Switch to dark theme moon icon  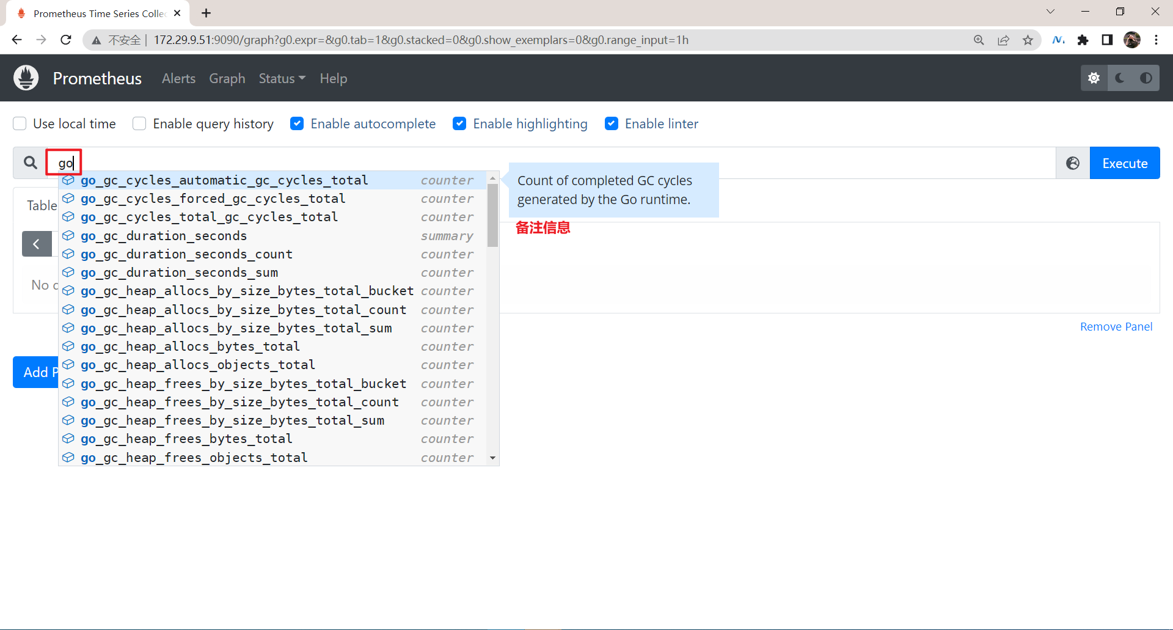point(1120,78)
